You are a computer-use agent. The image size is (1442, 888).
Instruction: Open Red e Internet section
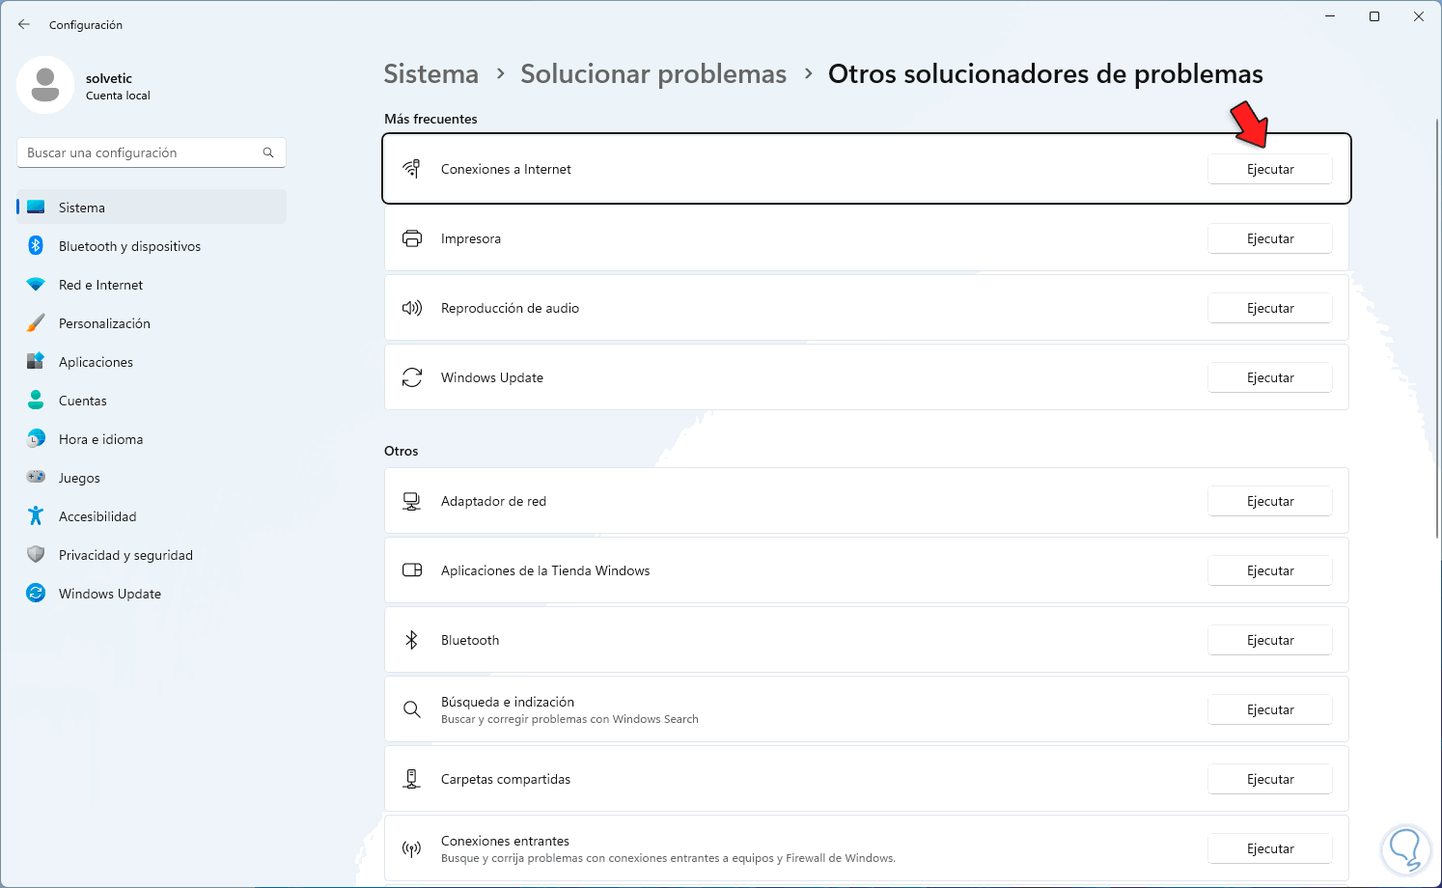100,285
